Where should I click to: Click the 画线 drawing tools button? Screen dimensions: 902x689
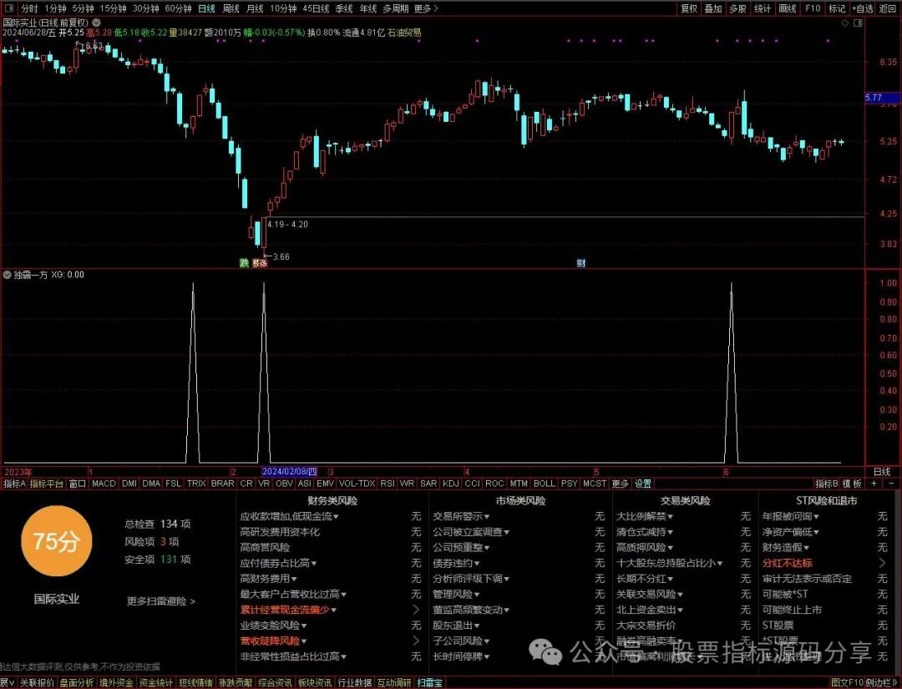click(x=788, y=8)
